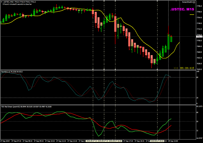Click the 7748.0 price scale label
Viewport: 203px width, 143px height.
pyautogui.click(x=199, y=23)
